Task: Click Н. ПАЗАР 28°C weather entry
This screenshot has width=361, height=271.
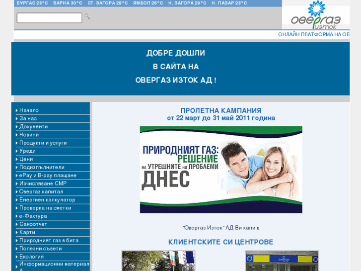Action: tap(229, 3)
